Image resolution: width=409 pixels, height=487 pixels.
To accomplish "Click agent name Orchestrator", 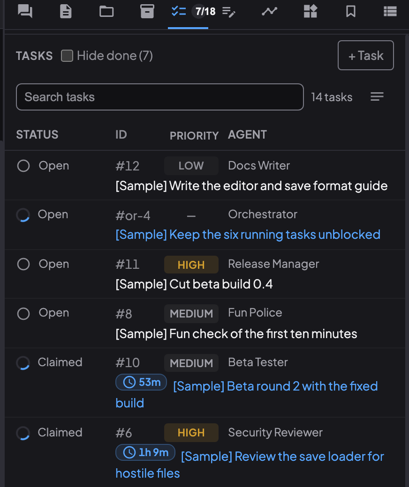I will coord(263,214).
